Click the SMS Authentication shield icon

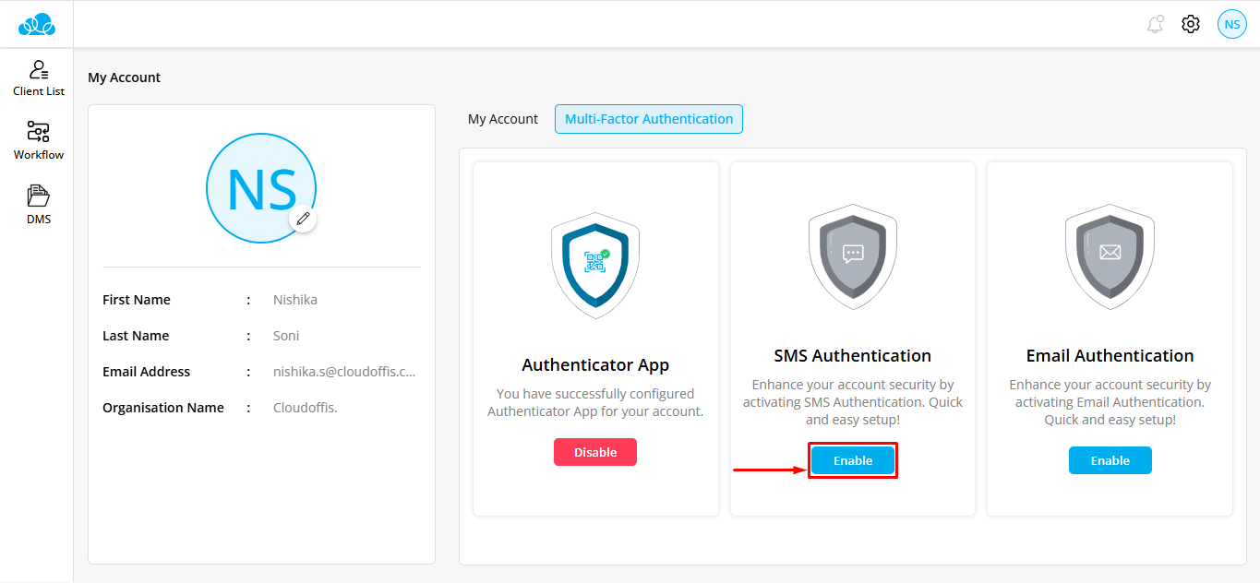tap(853, 256)
